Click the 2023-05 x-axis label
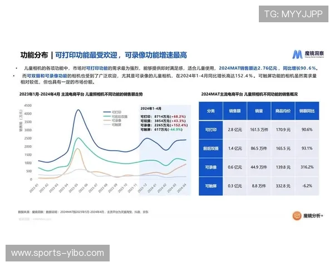Image resolution: width=334 pixels, height=267 pixels. click(73, 188)
